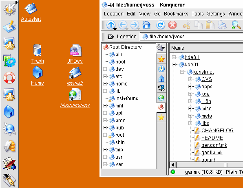This screenshot has height=188, width=243.
Task: Open the README file
Action: [212, 138]
